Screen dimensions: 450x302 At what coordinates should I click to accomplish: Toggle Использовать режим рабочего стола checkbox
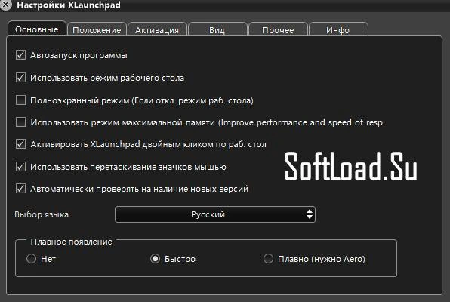[20, 78]
